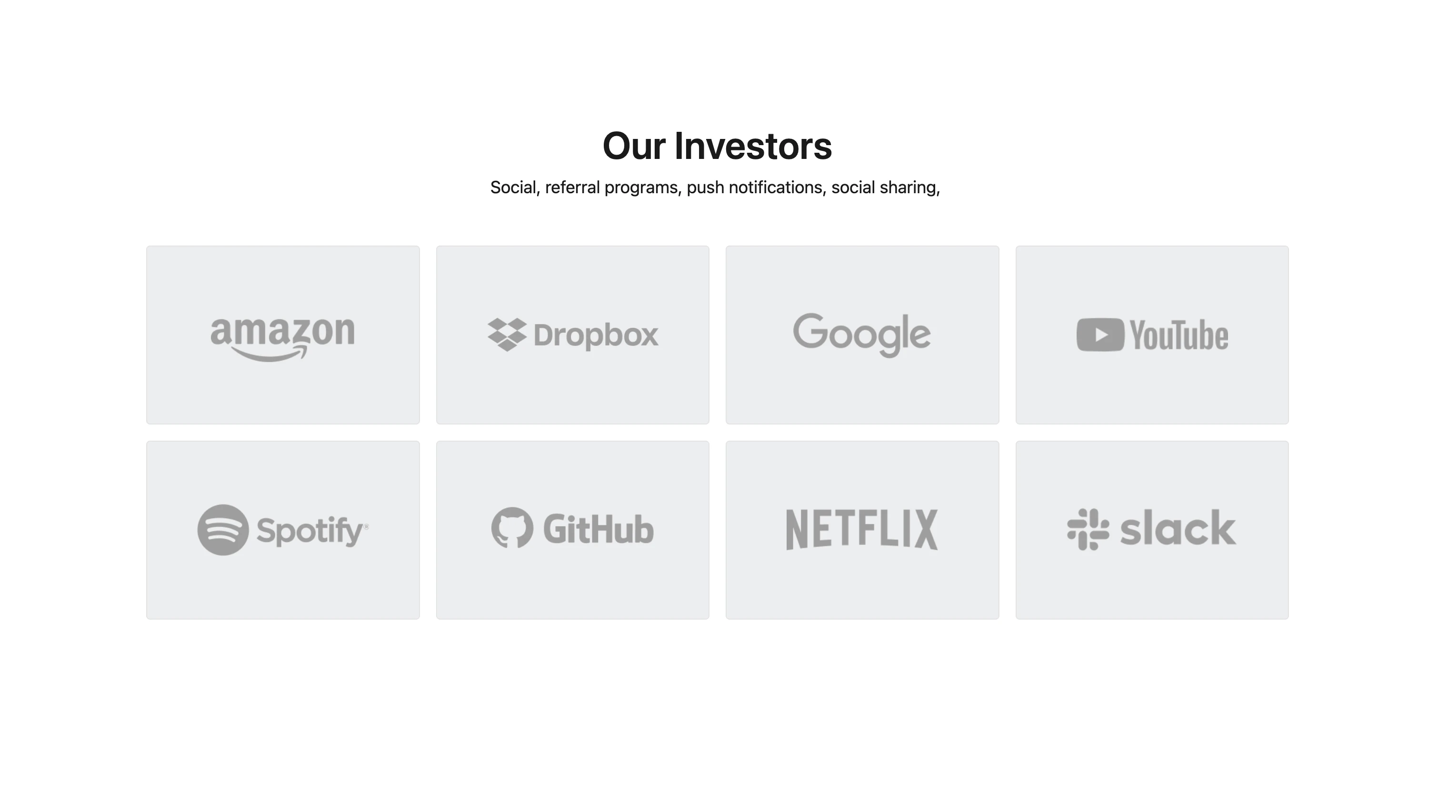
Task: Click the "YouTube" wordmark text
Action: [x=1178, y=335]
